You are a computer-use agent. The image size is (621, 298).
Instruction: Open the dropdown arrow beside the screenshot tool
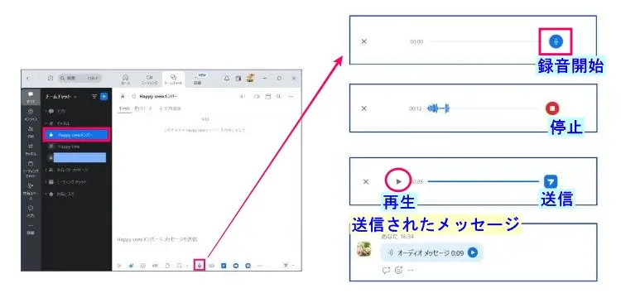186,266
